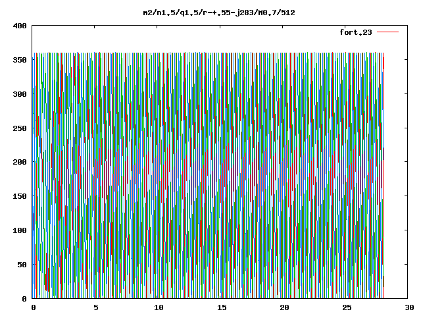Click the y-axis label 200
421x316 pixels.
click(x=20, y=162)
